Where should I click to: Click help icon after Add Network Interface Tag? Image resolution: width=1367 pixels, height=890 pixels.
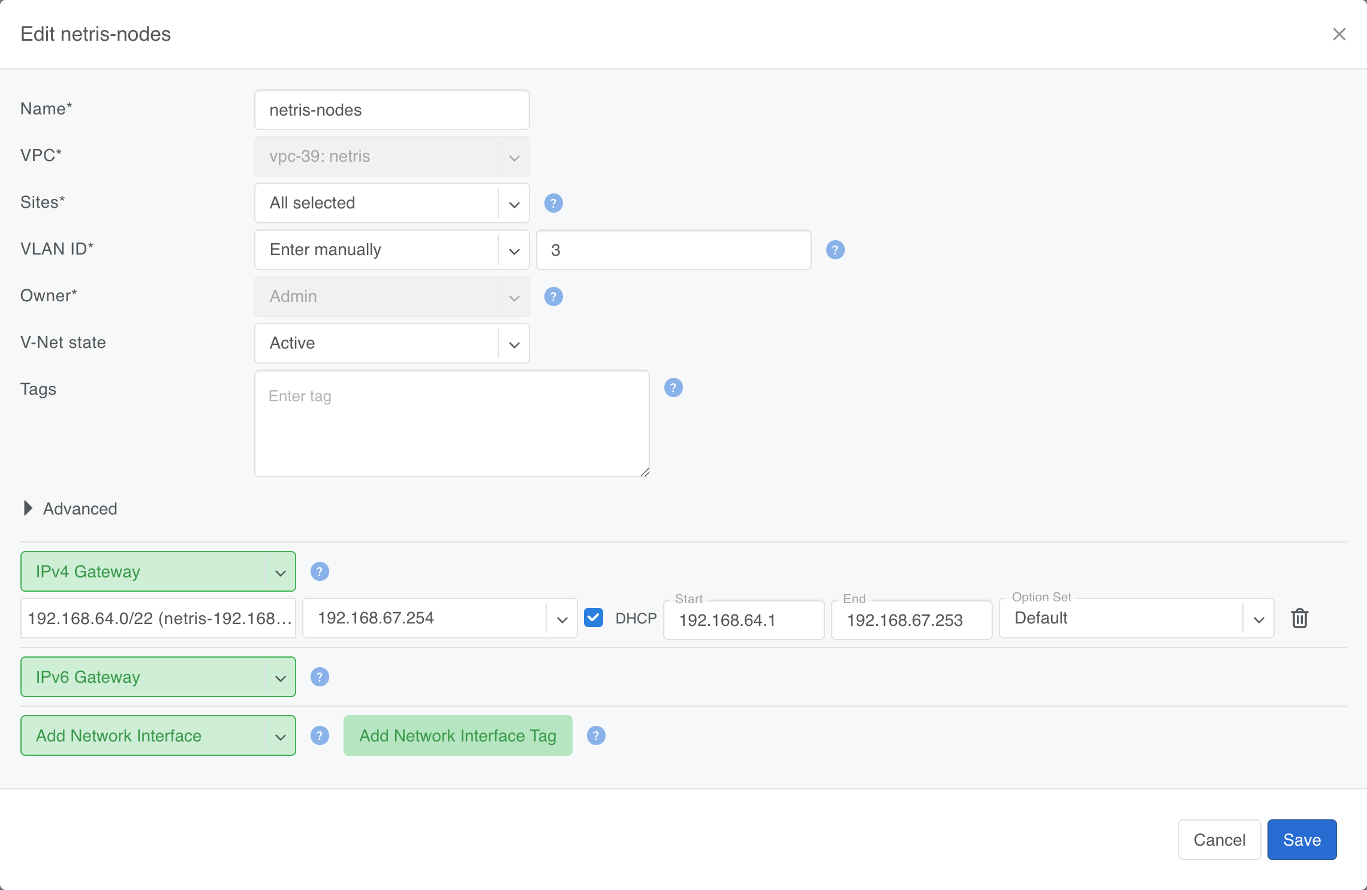pos(595,735)
